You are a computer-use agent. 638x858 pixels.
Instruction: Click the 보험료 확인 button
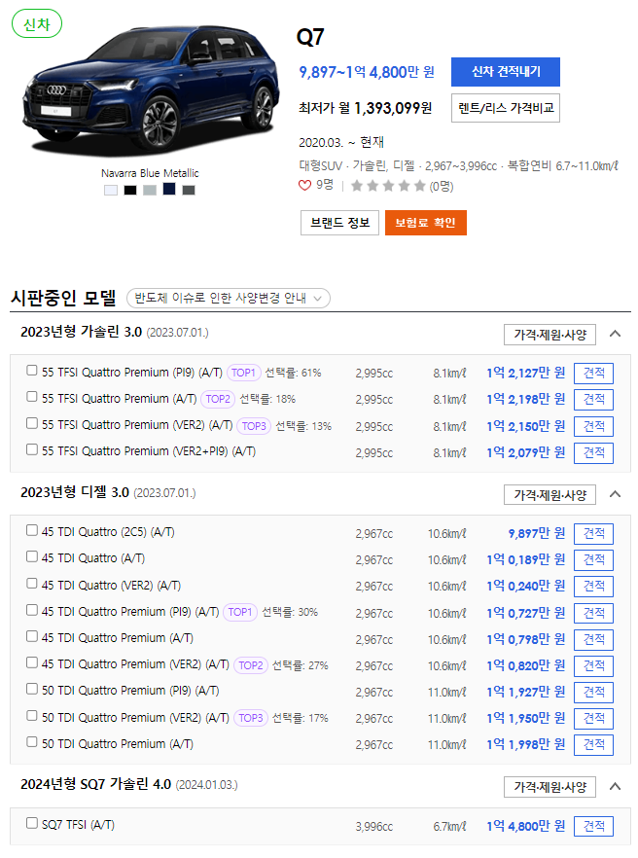[426, 223]
